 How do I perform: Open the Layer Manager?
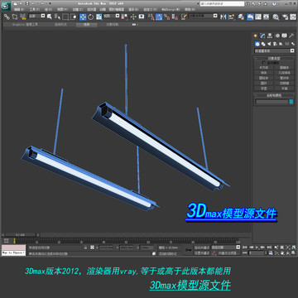coord(241,17)
